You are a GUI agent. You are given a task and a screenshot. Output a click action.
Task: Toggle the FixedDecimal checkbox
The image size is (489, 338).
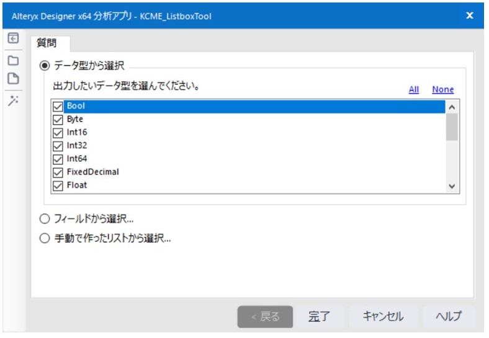(59, 172)
